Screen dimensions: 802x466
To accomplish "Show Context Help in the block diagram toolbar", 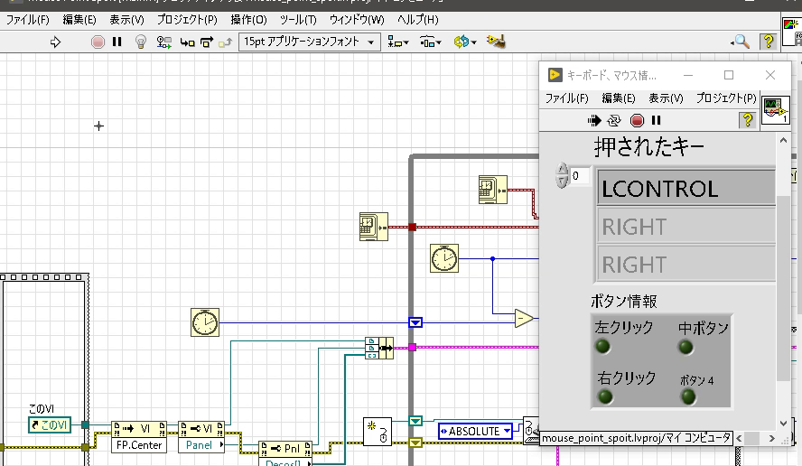I will (769, 42).
